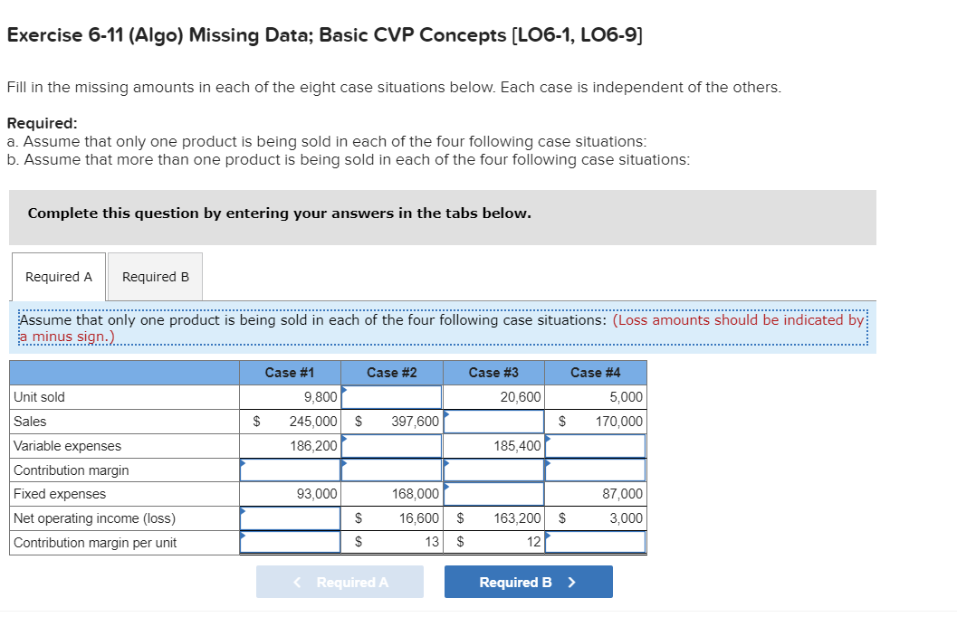957x617 pixels.
Task: Click the Case #1 Unit sold cell showing 9,800
Action: [288, 396]
